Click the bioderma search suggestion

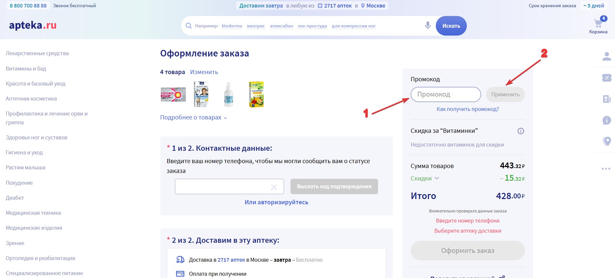[232, 26]
